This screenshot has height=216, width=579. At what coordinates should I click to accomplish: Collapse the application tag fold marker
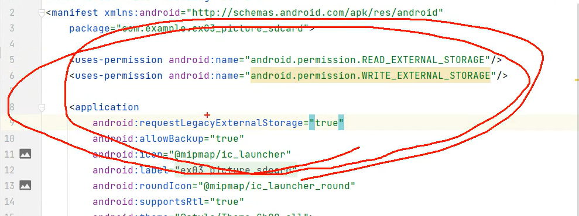pyautogui.click(x=42, y=107)
